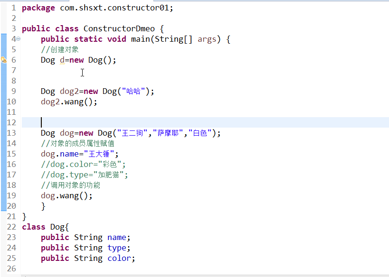Click args parameter on line 4

pyautogui.click(x=207, y=39)
